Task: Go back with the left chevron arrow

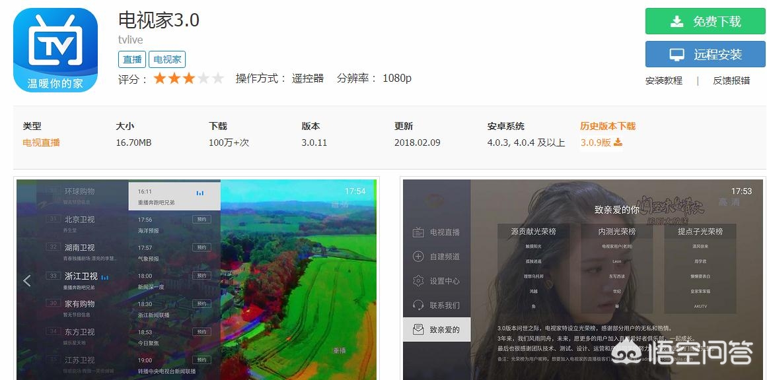Action: [27, 280]
